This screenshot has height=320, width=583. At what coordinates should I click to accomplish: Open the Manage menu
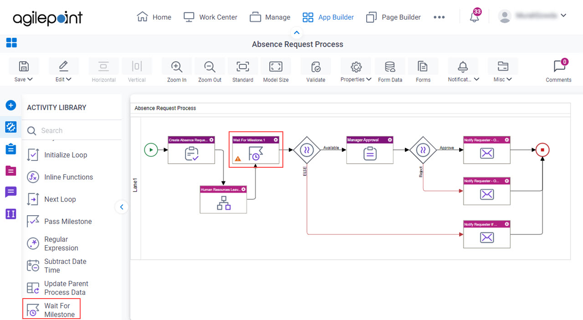270,17
